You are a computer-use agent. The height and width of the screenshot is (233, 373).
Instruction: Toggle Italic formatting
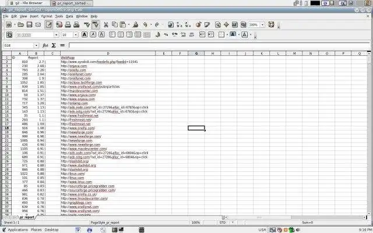pyautogui.click(x=93, y=35)
